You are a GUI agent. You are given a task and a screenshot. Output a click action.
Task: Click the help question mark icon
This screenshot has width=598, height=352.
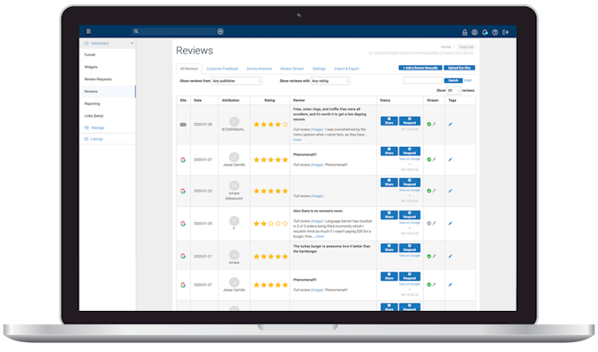pos(495,32)
